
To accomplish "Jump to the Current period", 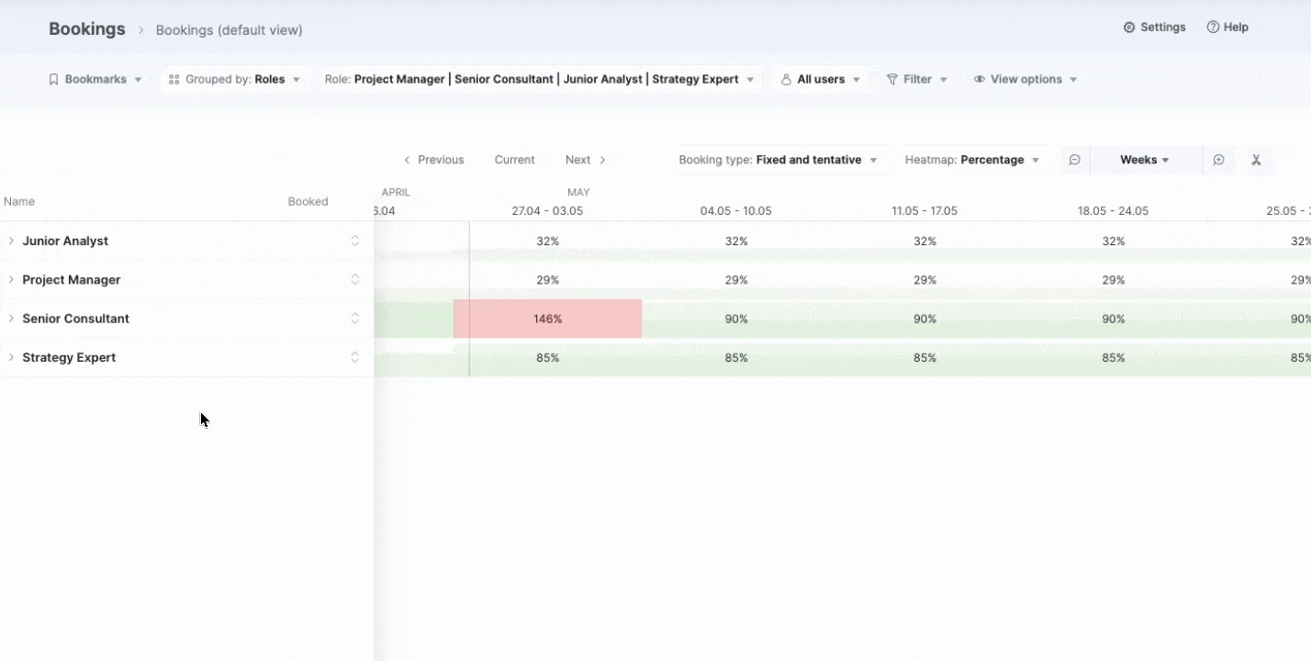I will 514,160.
